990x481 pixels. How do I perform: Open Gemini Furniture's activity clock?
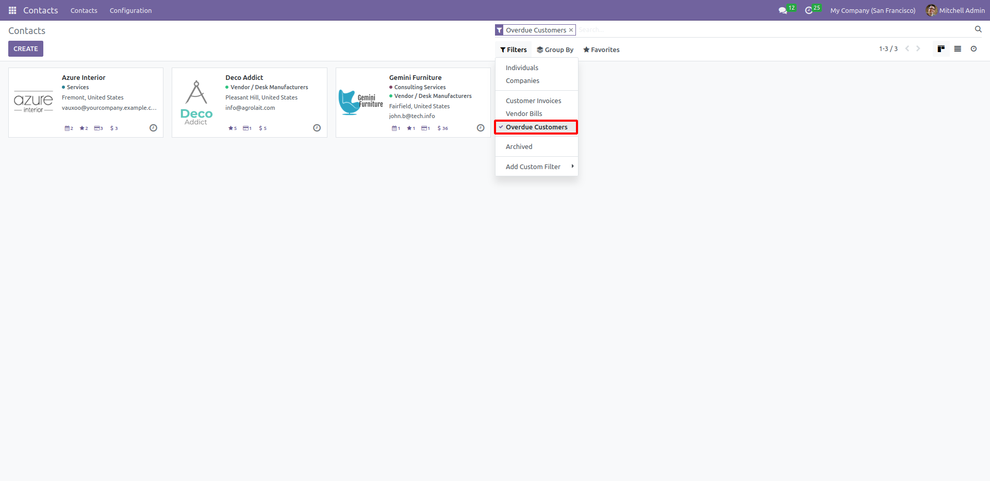481,128
